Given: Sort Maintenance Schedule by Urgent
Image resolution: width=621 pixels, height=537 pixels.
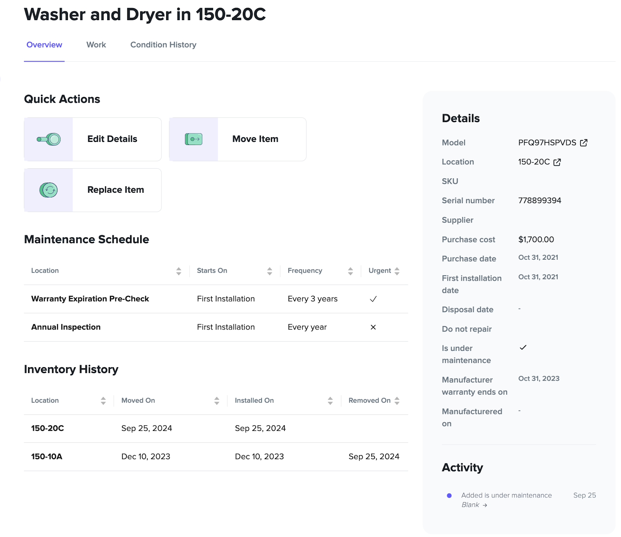Looking at the screenshot, I should pos(397,271).
